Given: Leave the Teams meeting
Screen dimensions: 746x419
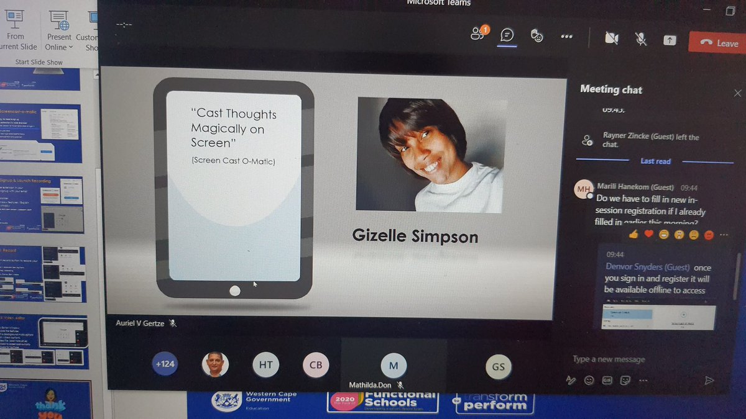Looking at the screenshot, I should pos(717,43).
